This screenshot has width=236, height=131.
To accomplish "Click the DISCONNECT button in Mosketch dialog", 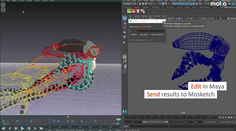I will click(x=144, y=35).
